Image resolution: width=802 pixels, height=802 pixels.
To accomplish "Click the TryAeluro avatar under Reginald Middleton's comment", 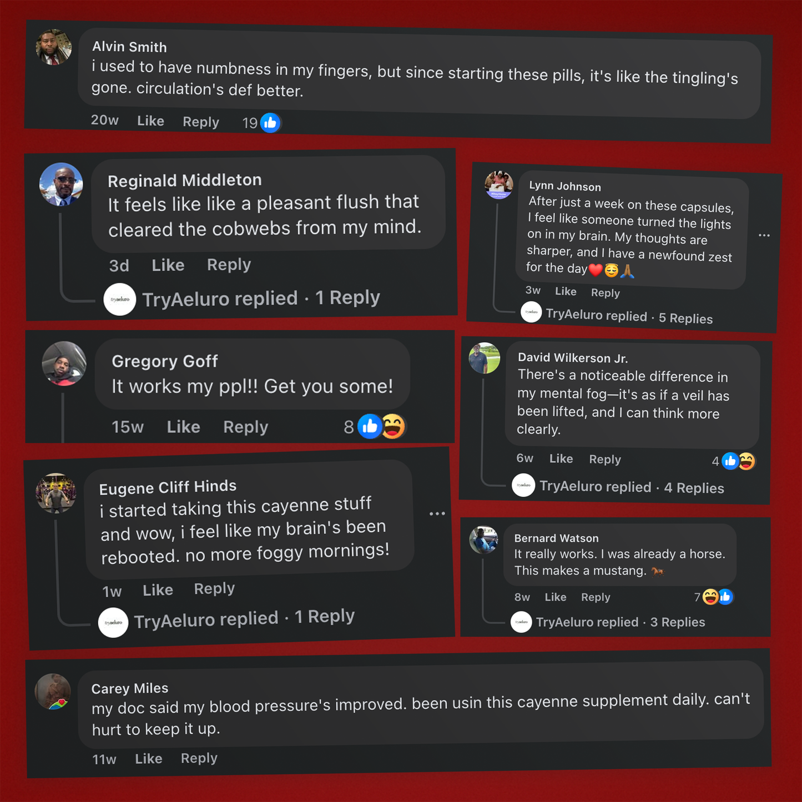I will point(120,299).
